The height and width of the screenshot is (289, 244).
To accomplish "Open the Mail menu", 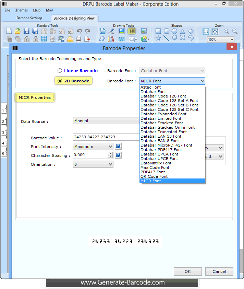I will 49,10.
